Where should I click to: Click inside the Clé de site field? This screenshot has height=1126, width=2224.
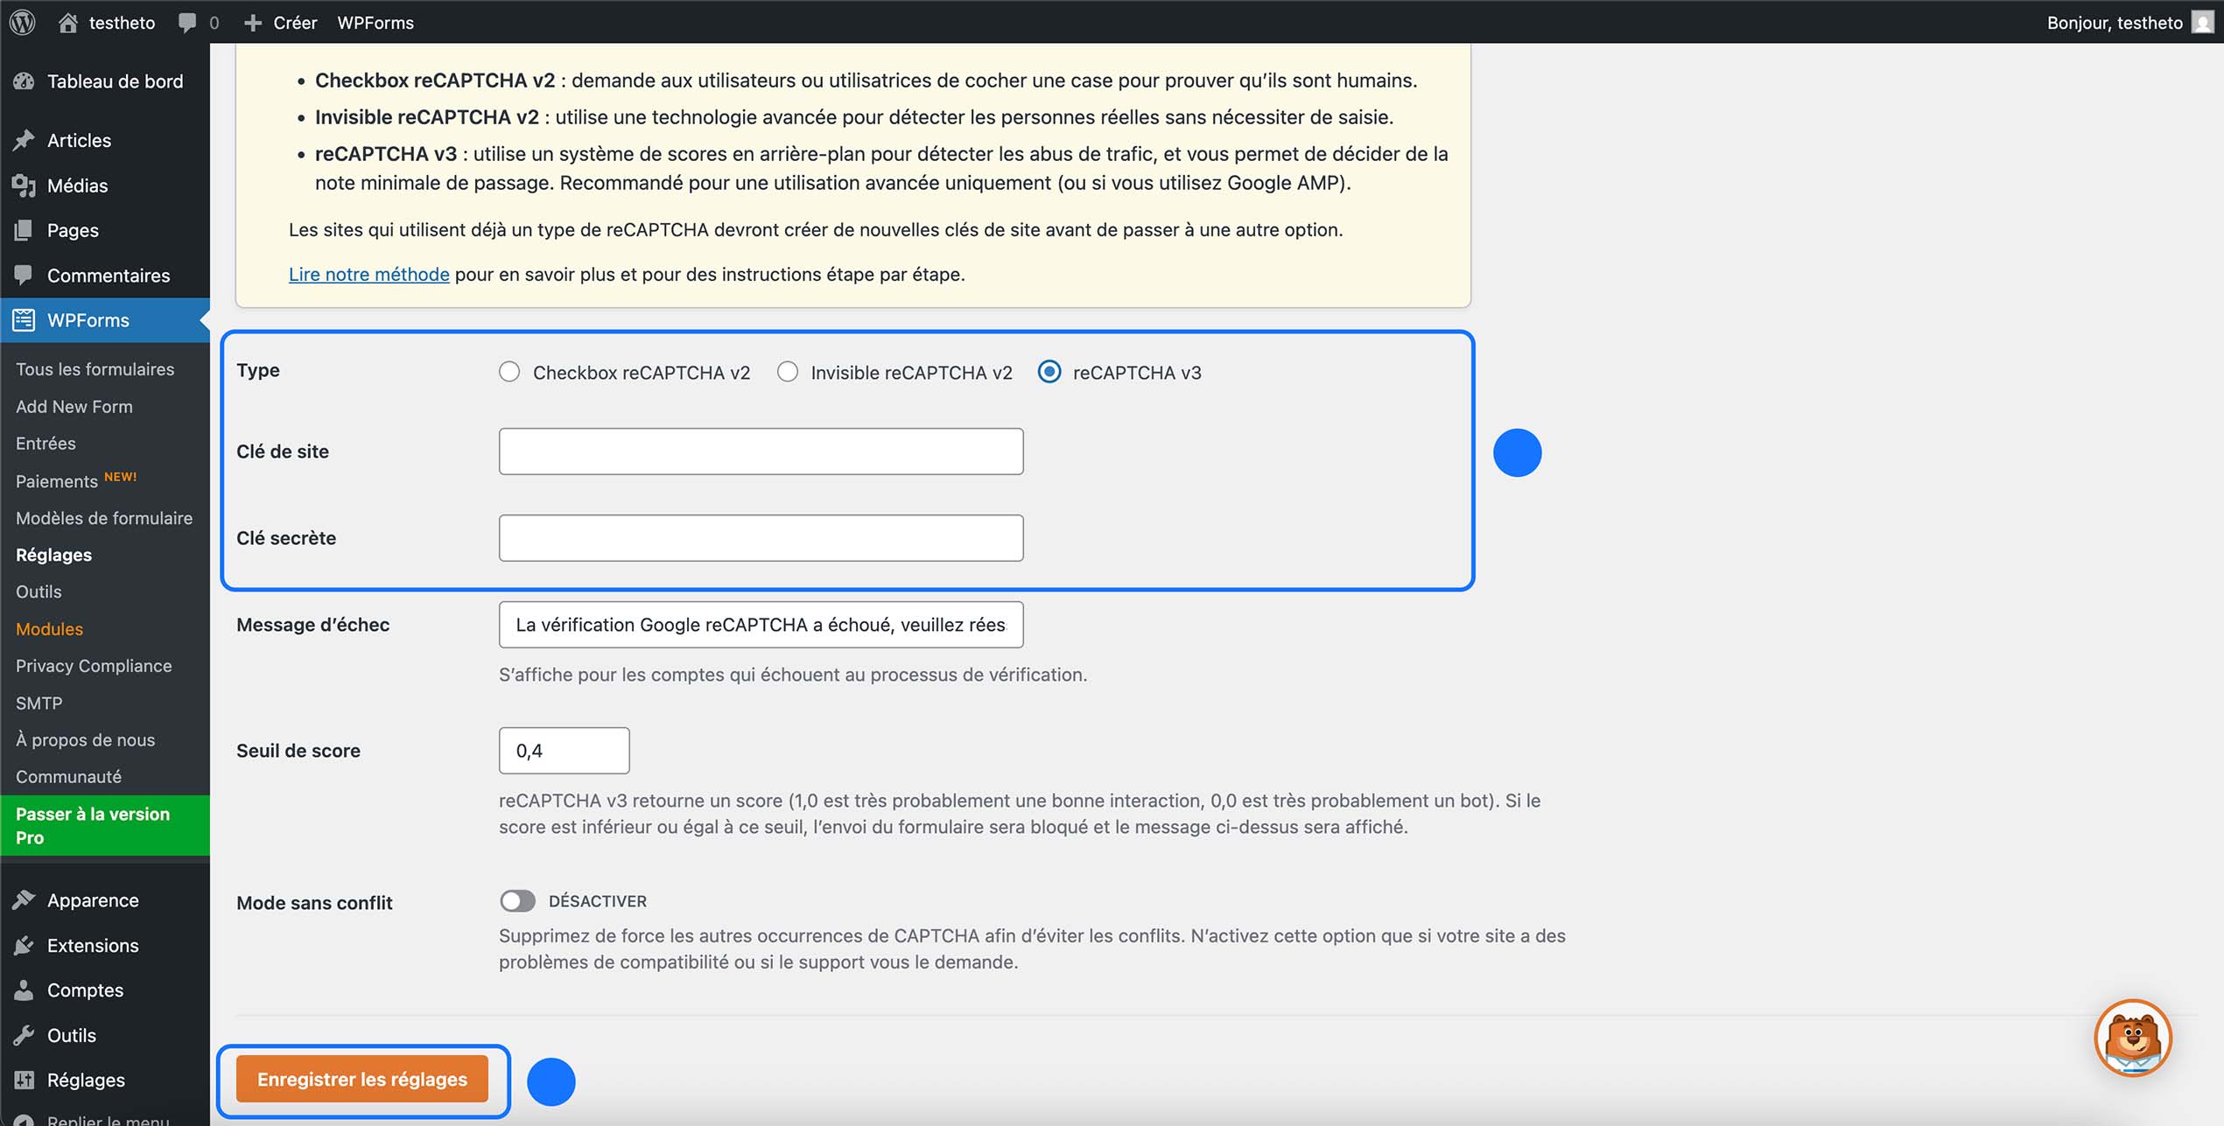click(760, 451)
